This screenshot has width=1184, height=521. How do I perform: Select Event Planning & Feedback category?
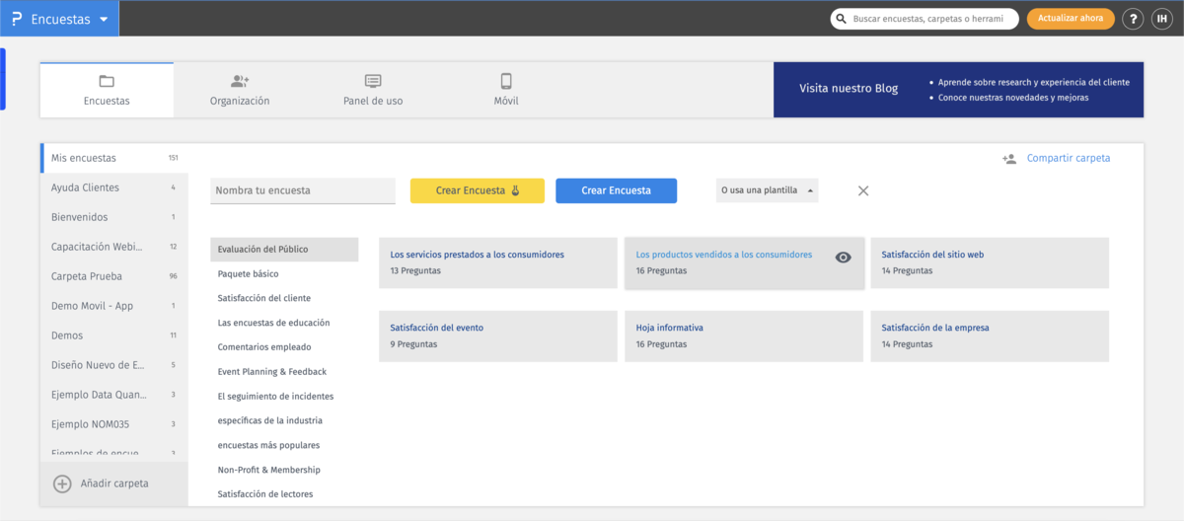pyautogui.click(x=284, y=372)
